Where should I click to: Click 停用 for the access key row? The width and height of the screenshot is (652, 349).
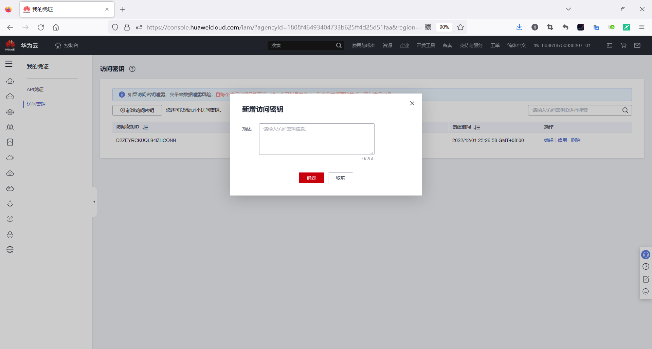(x=562, y=140)
